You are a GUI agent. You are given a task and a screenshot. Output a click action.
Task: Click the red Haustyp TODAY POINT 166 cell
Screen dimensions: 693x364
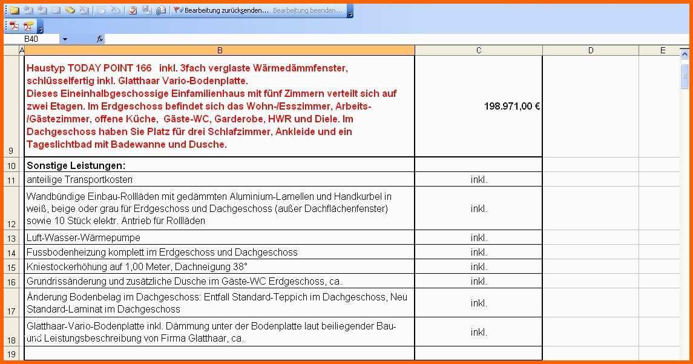coord(220,106)
